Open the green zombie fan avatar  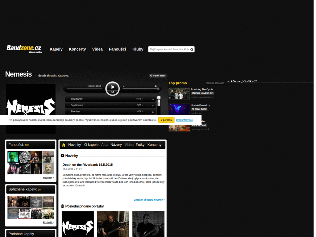click(x=13, y=157)
